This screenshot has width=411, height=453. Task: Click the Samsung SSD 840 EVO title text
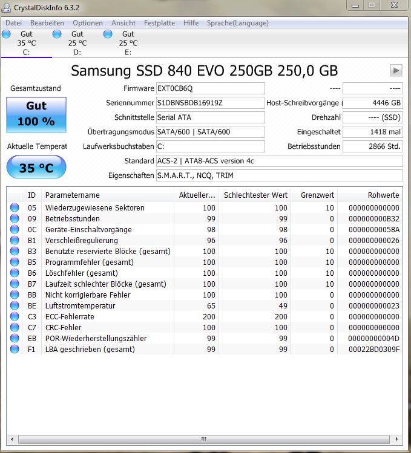(204, 71)
